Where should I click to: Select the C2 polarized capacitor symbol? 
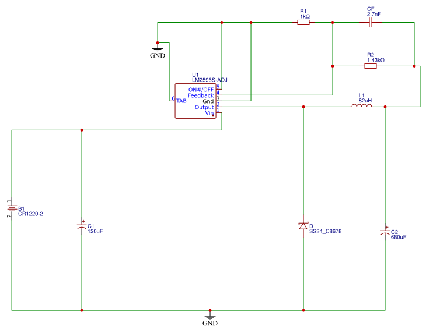385,231
